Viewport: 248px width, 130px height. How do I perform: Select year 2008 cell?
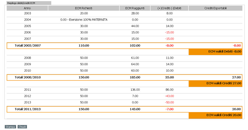tap(28, 58)
